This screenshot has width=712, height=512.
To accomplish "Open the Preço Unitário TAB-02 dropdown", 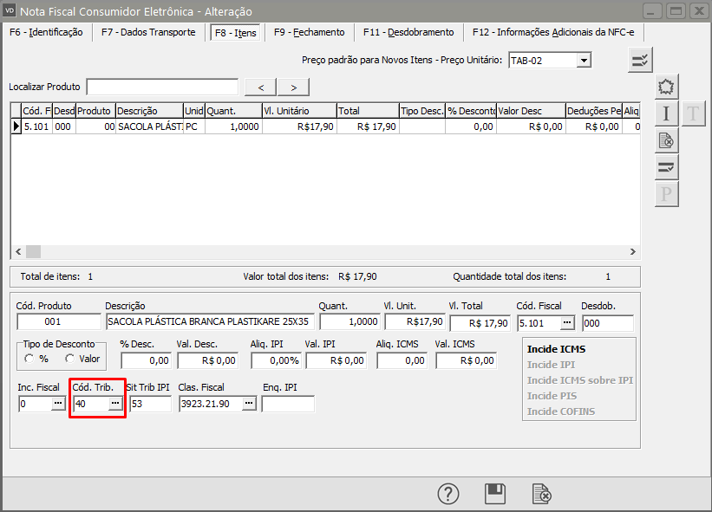I will tap(584, 61).
